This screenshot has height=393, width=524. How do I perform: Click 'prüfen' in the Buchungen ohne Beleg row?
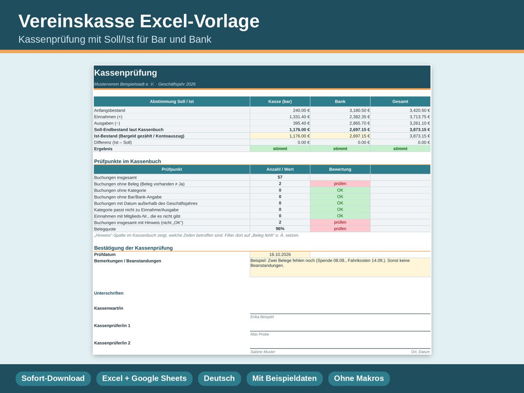point(340,184)
